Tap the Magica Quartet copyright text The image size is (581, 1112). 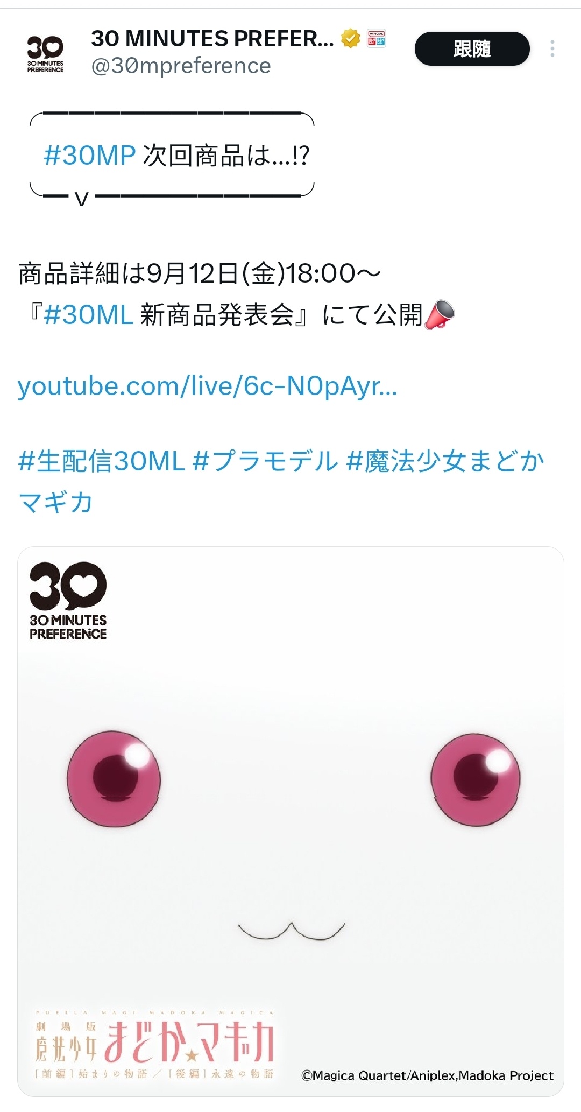tap(427, 1075)
